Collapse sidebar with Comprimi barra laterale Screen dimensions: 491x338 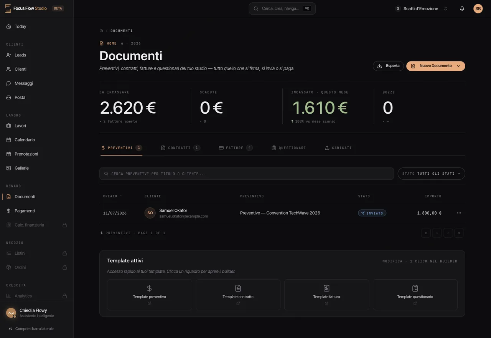click(x=31, y=329)
